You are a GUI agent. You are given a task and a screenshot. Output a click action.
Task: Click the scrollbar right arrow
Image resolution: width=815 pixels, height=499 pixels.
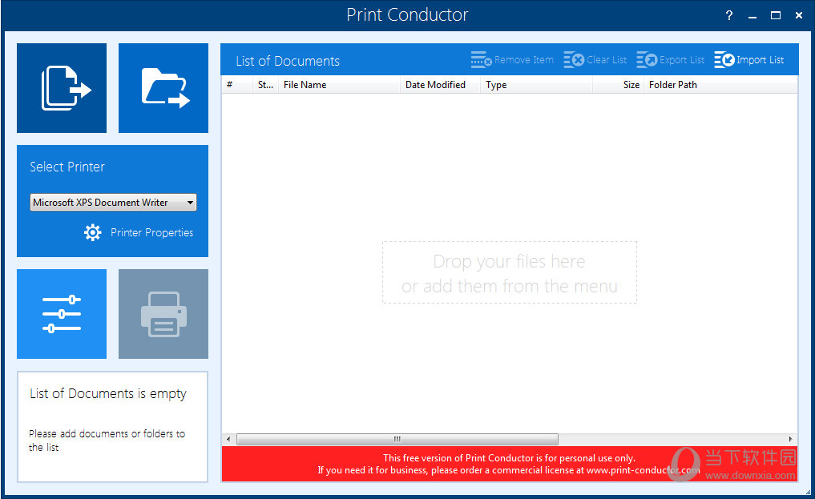coord(791,439)
